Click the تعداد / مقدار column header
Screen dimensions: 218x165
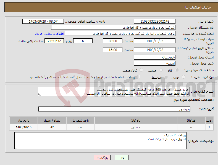[52, 121]
